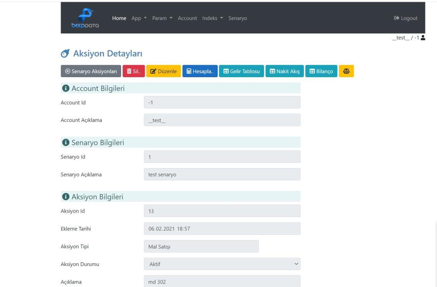Click the user profile icon
The image size is (437, 287).
click(423, 38)
